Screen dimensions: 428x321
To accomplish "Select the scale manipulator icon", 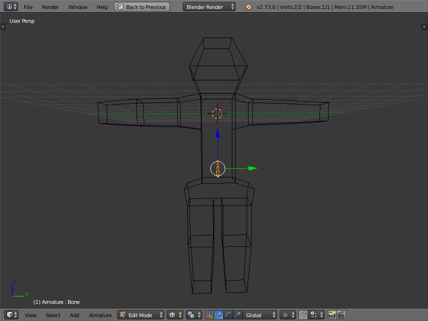I will coord(238,315).
